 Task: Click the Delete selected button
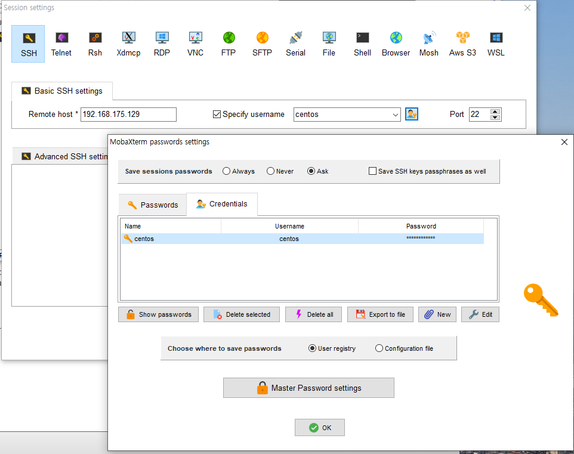point(242,314)
